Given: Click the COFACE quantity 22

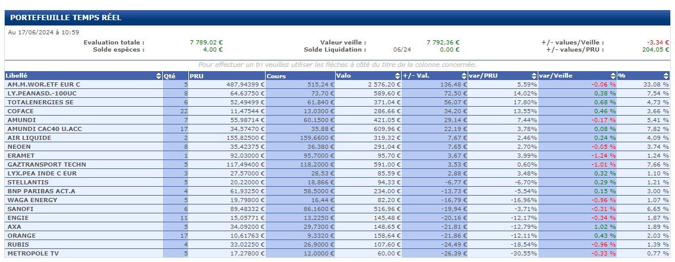Looking at the screenshot, I should pos(184,111).
